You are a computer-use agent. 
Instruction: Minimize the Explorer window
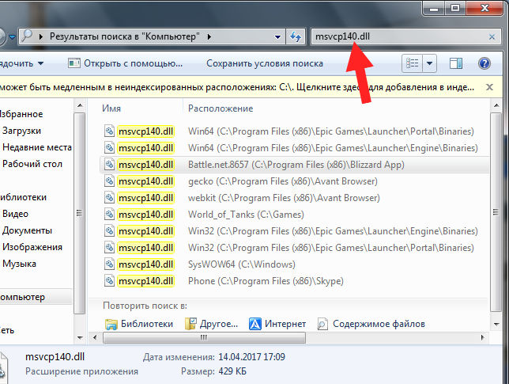coord(434,8)
